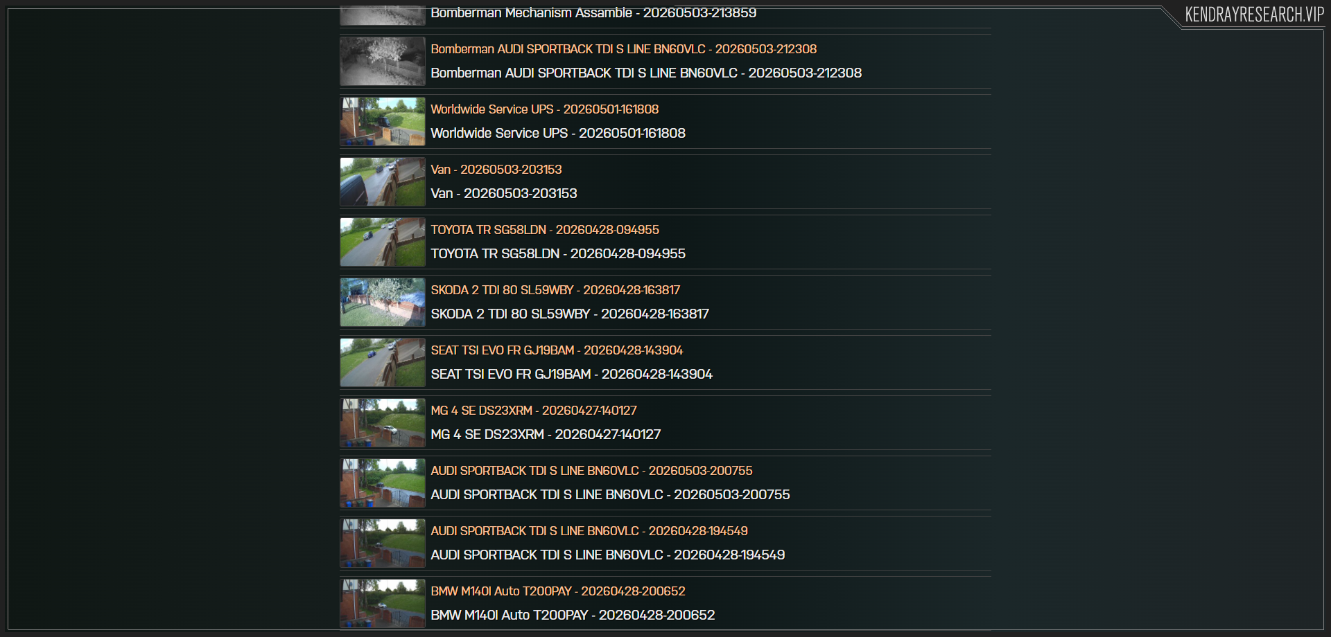Open the Van - 20260503-203153 title link
Screen dimensions: 1331x637
(x=496, y=170)
